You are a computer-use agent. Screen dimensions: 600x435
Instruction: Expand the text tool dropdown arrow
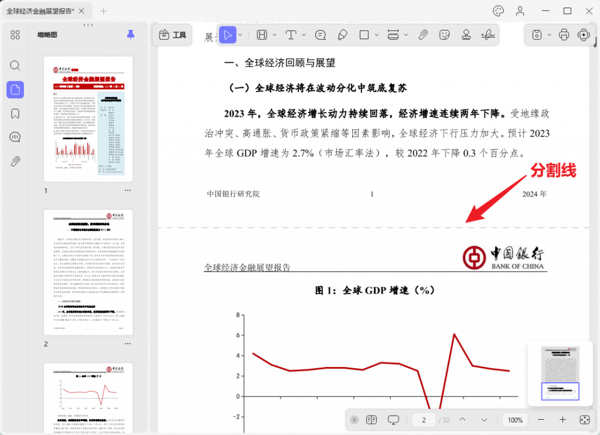304,35
